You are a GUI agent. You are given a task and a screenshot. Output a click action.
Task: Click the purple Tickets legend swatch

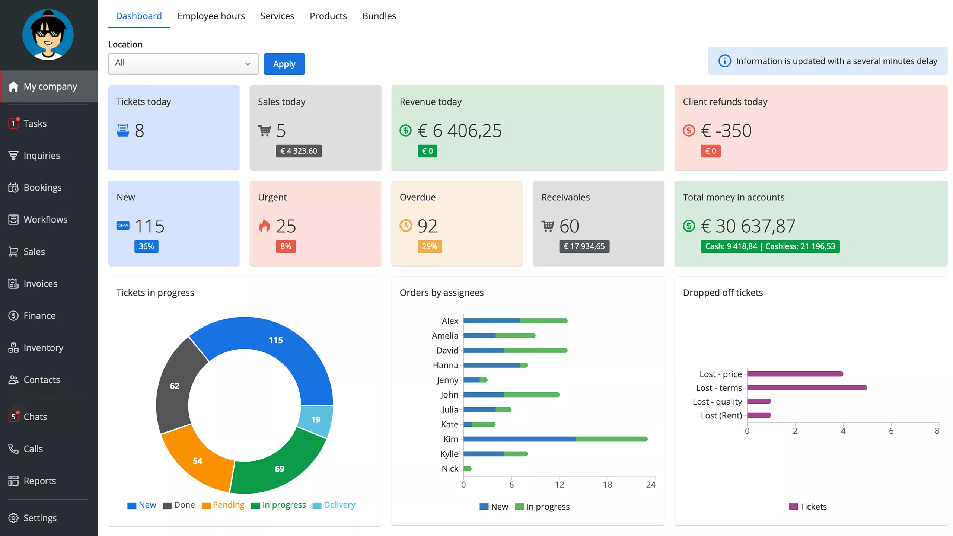coord(793,507)
